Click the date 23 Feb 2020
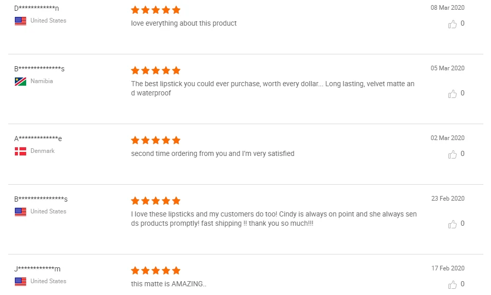491x295 pixels. pyautogui.click(x=447, y=199)
